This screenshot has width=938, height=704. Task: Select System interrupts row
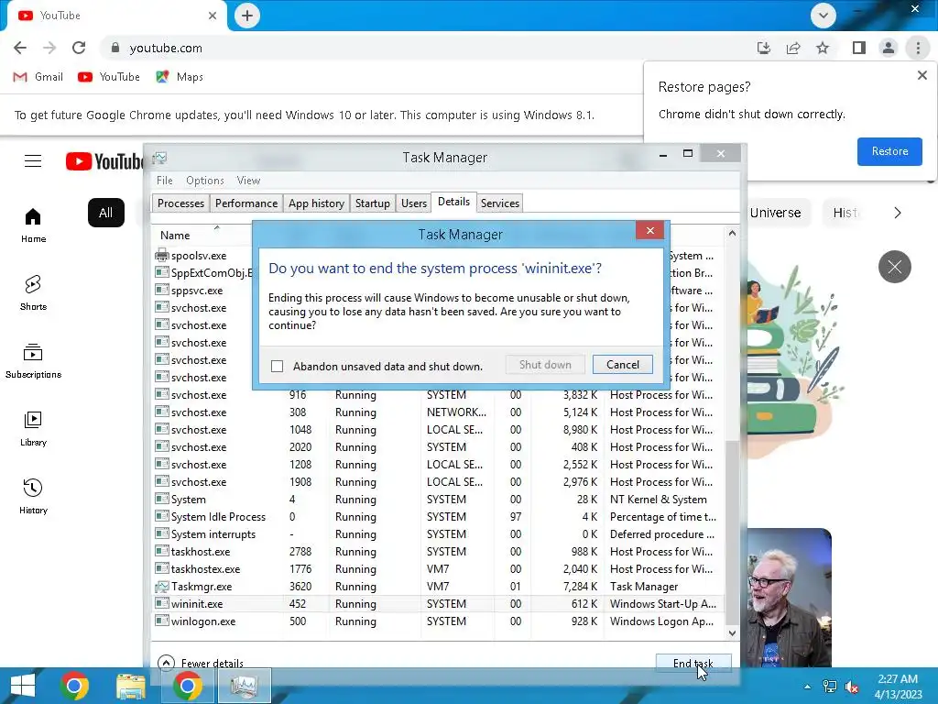coord(437,534)
